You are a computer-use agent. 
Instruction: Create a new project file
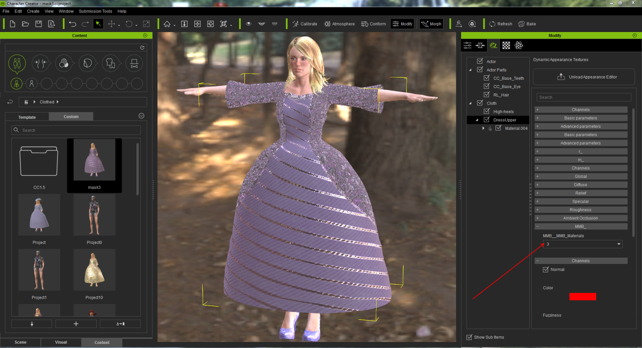[12, 24]
